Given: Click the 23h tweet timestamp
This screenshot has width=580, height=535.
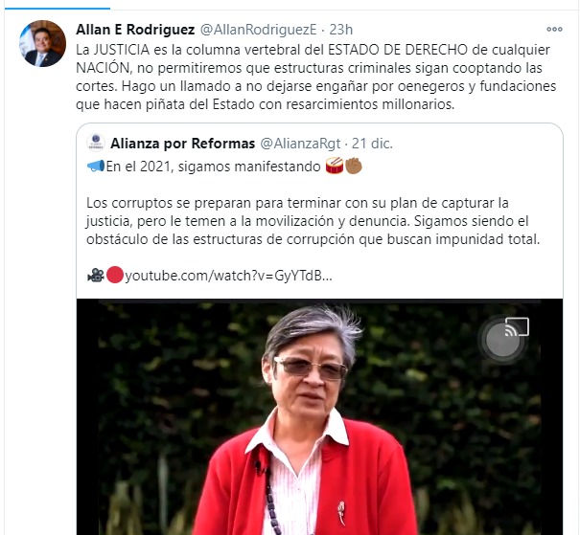Looking at the screenshot, I should coord(340,30).
